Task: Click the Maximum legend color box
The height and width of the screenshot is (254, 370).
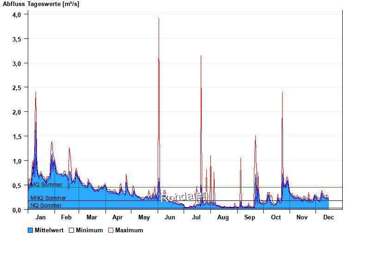Action: [111, 230]
